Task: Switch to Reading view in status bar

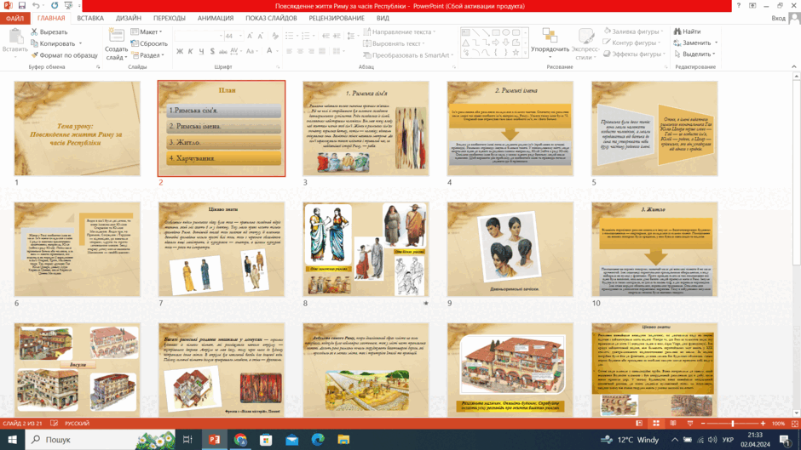Action: point(673,424)
